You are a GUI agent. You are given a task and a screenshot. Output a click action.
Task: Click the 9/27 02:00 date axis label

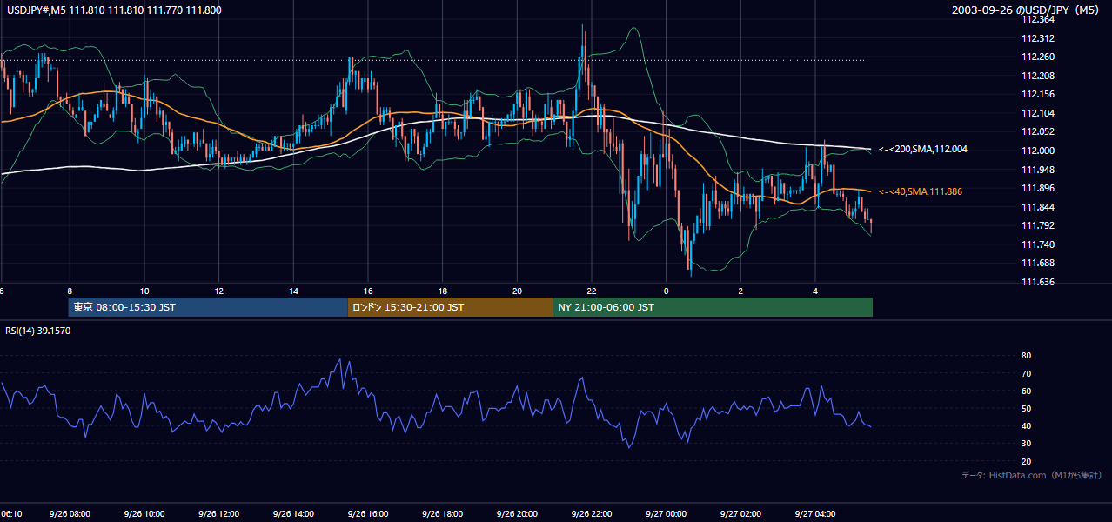[x=741, y=514]
